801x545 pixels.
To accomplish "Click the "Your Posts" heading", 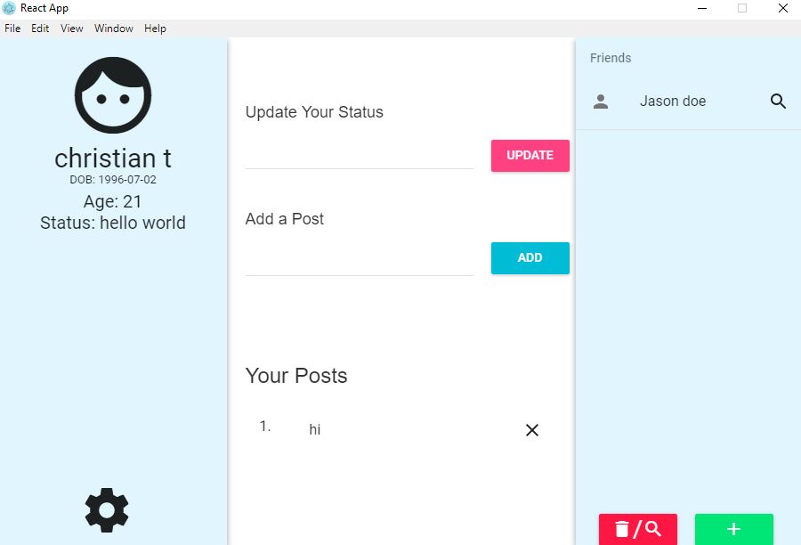I will pos(296,376).
